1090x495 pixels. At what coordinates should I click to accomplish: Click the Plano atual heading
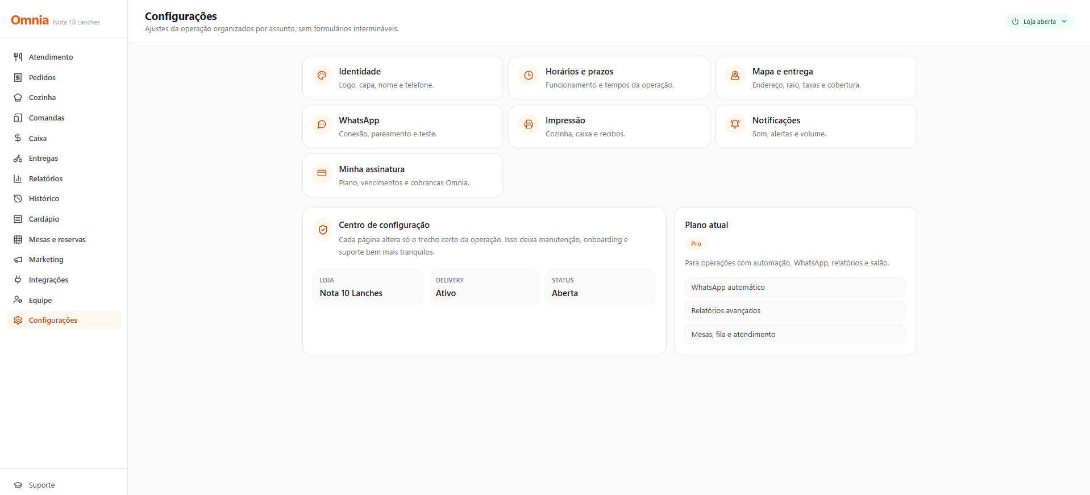706,225
